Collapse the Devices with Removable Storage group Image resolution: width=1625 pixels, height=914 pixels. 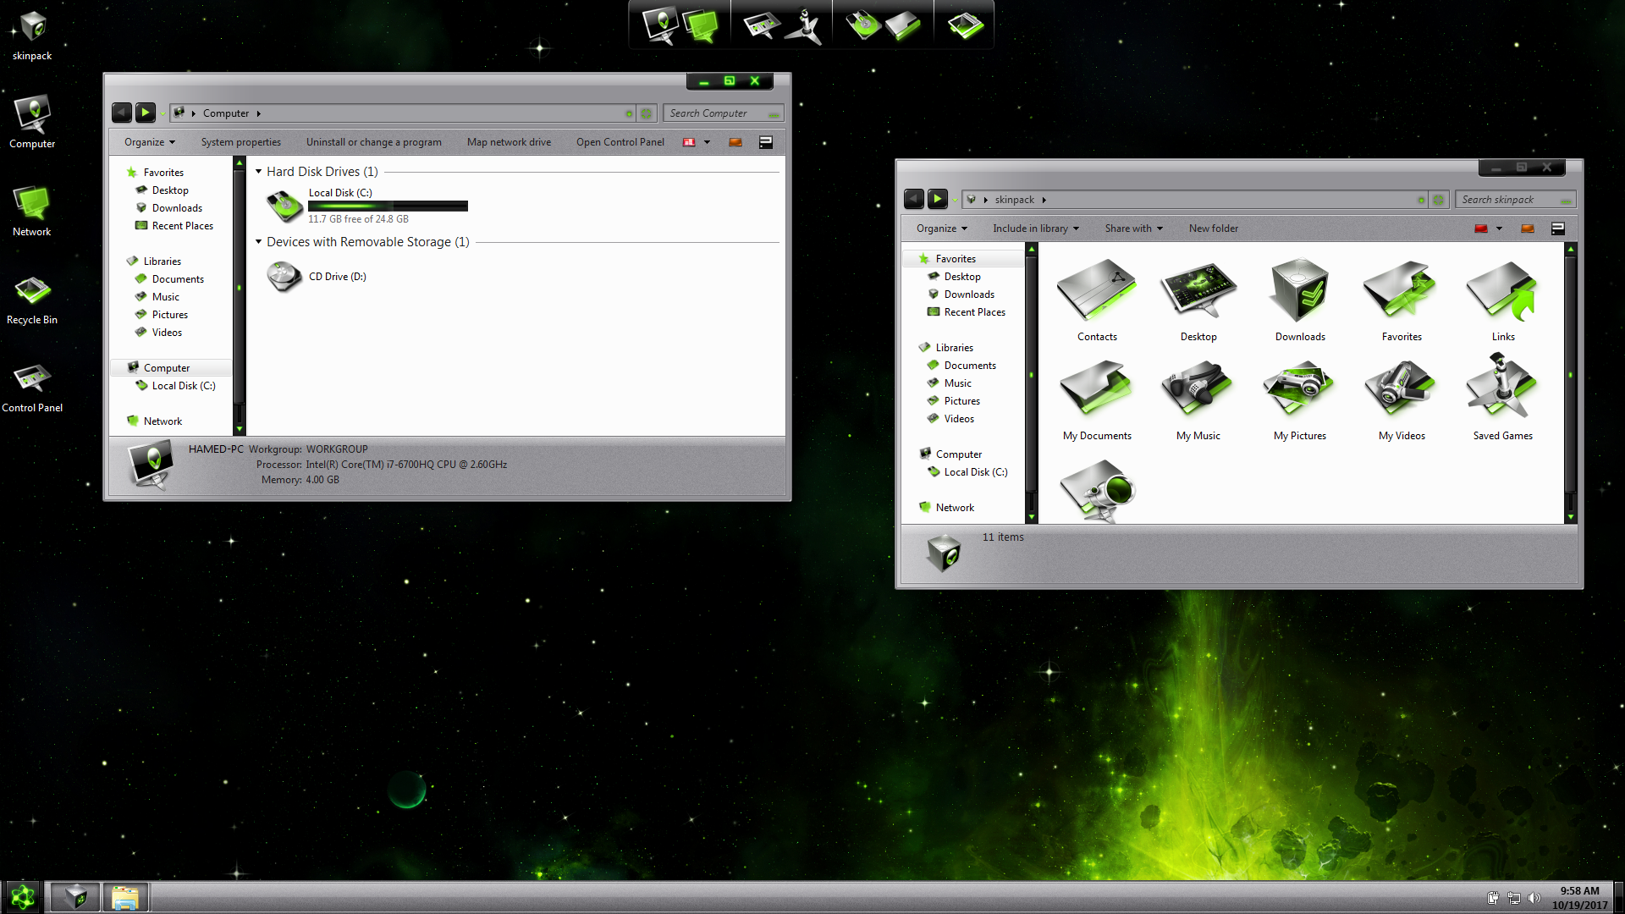pos(259,242)
